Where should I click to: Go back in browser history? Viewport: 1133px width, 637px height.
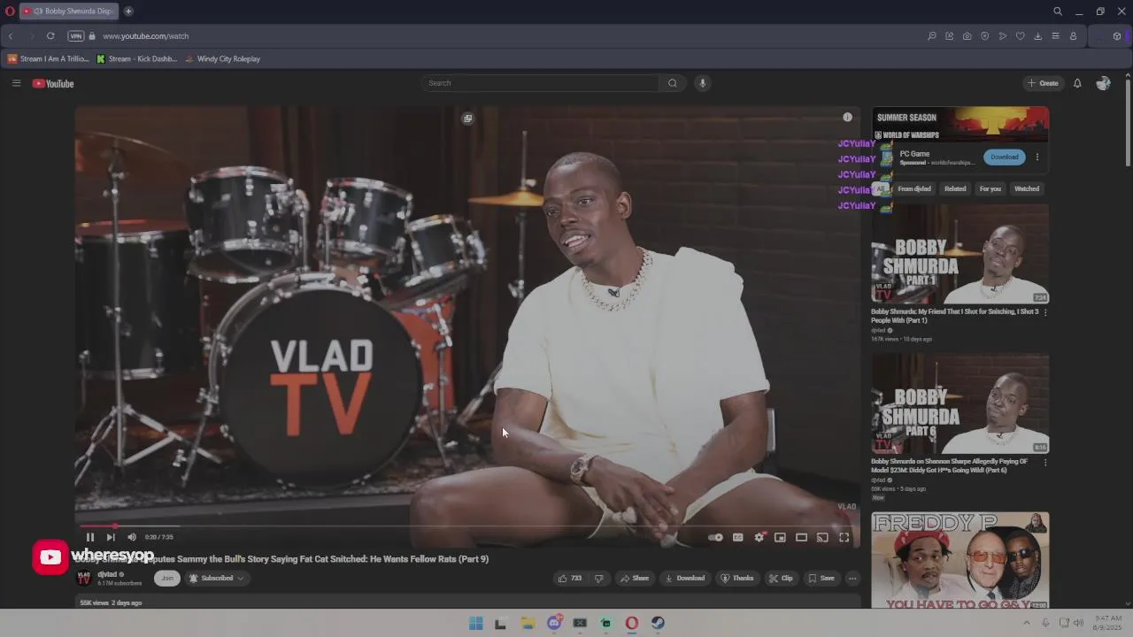11,36
